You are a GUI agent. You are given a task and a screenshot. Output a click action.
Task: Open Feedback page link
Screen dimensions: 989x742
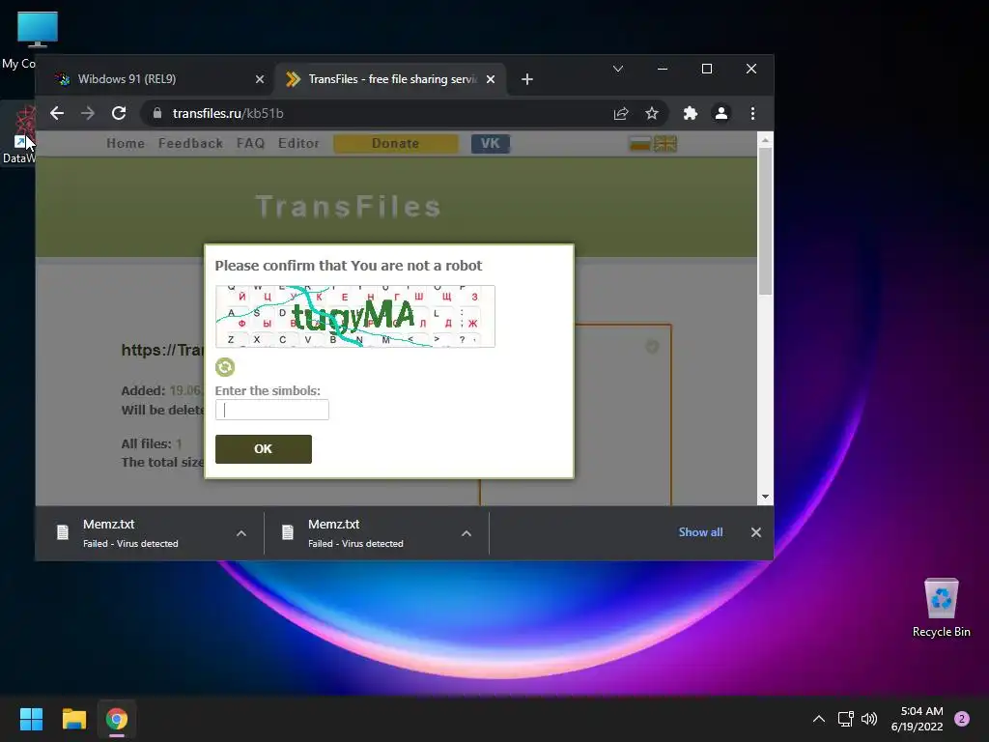click(190, 143)
